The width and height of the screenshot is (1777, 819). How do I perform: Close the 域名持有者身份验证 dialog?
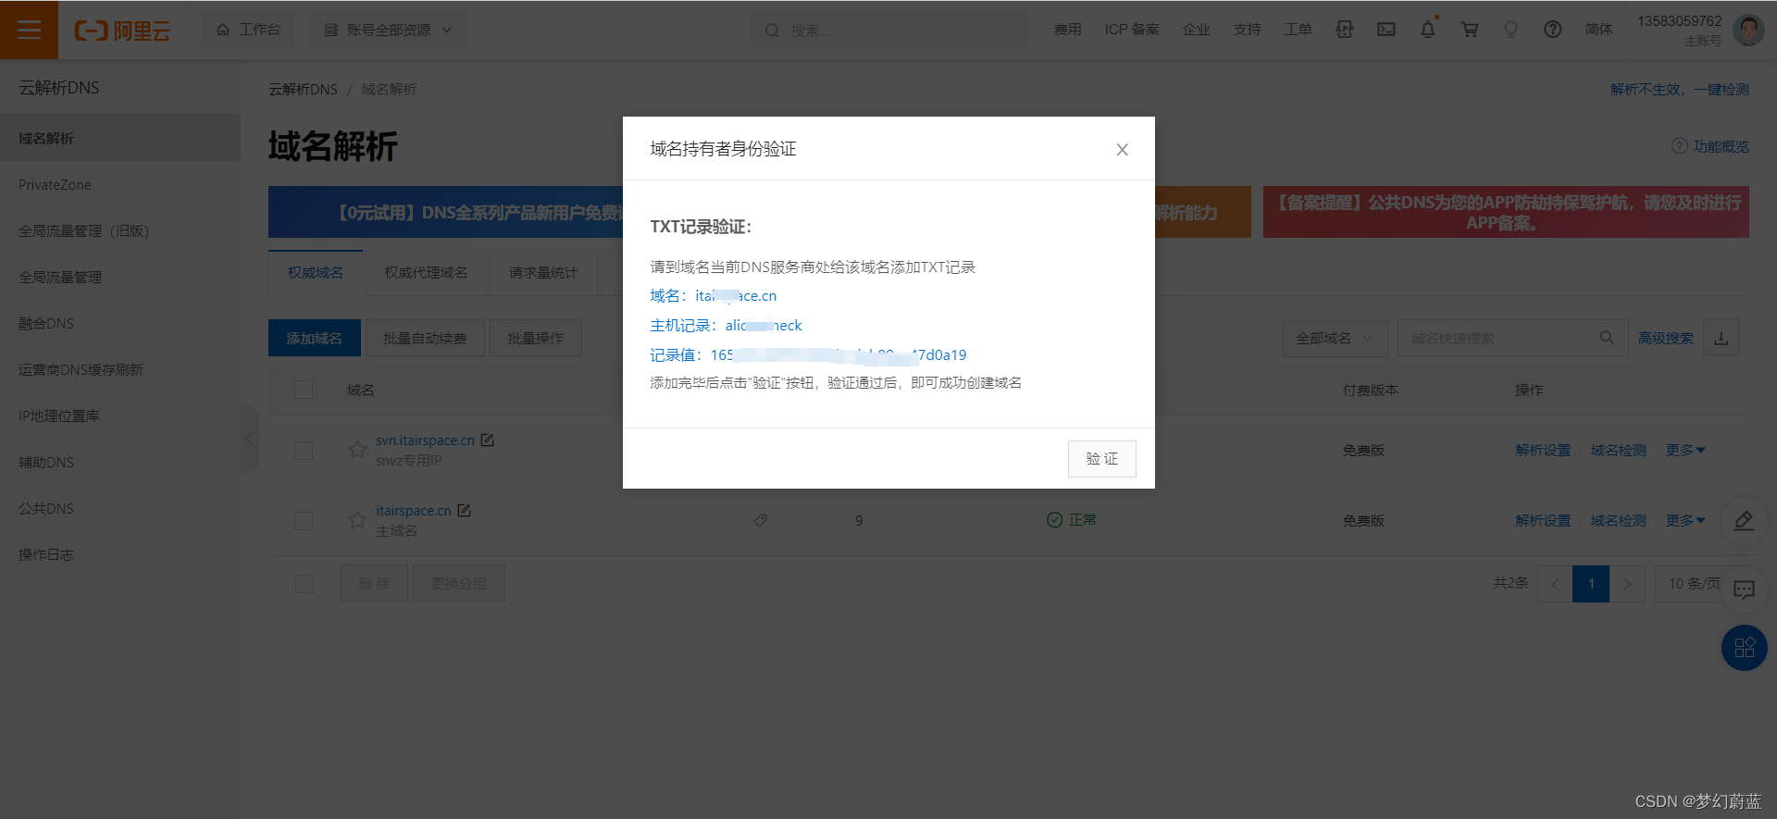click(1122, 149)
